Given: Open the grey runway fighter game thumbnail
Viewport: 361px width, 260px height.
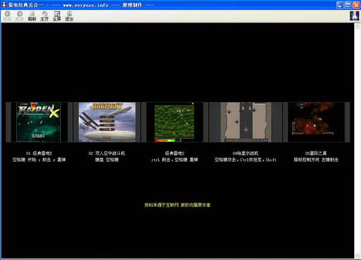Looking at the screenshot, I should (x=245, y=122).
